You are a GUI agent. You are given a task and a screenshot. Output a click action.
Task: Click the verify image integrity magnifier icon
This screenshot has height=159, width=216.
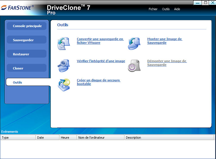point(64,66)
